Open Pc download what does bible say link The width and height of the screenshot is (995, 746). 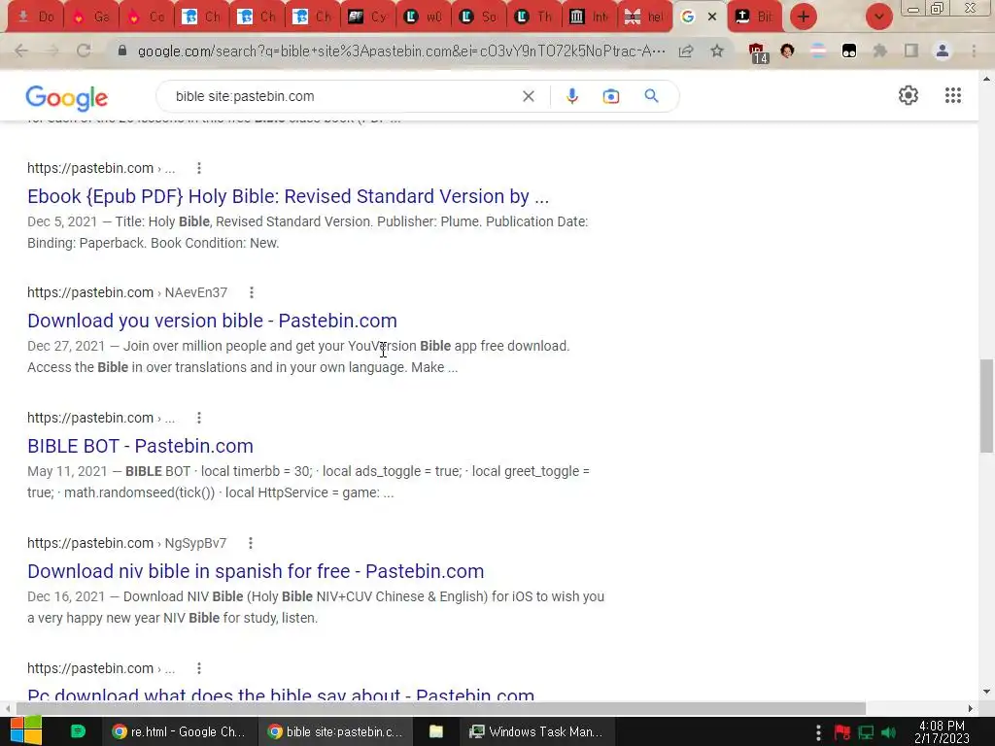point(281,694)
